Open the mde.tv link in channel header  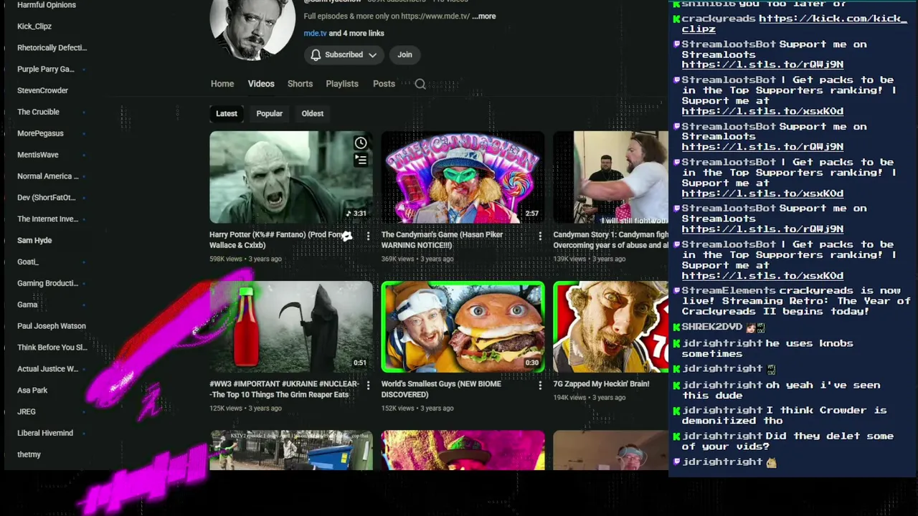(315, 33)
